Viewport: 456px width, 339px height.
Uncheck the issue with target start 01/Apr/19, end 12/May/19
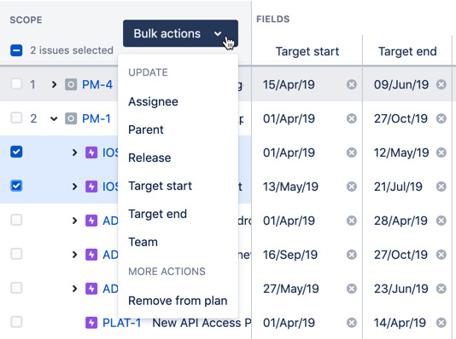coord(16,152)
